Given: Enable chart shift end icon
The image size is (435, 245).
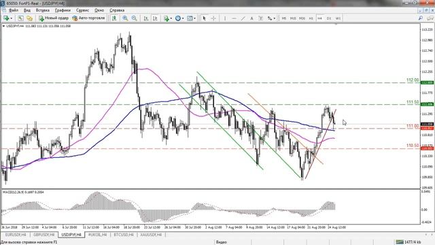Looking at the screenshot, I should point(155,18).
